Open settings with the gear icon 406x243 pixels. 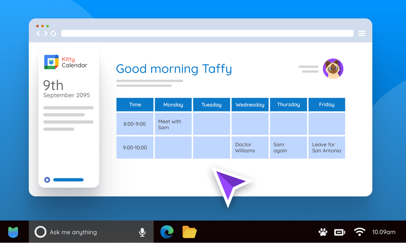point(47,180)
